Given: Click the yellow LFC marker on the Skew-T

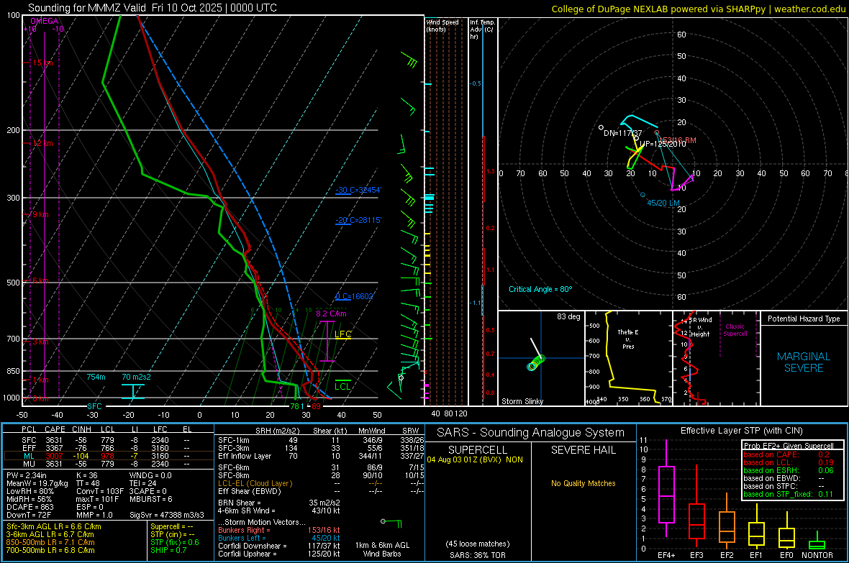Looking at the screenshot, I should coord(342,334).
